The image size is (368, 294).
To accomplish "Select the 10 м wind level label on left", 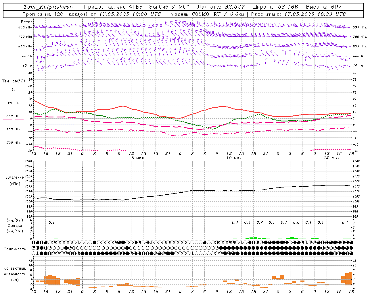I will coord(28,65).
